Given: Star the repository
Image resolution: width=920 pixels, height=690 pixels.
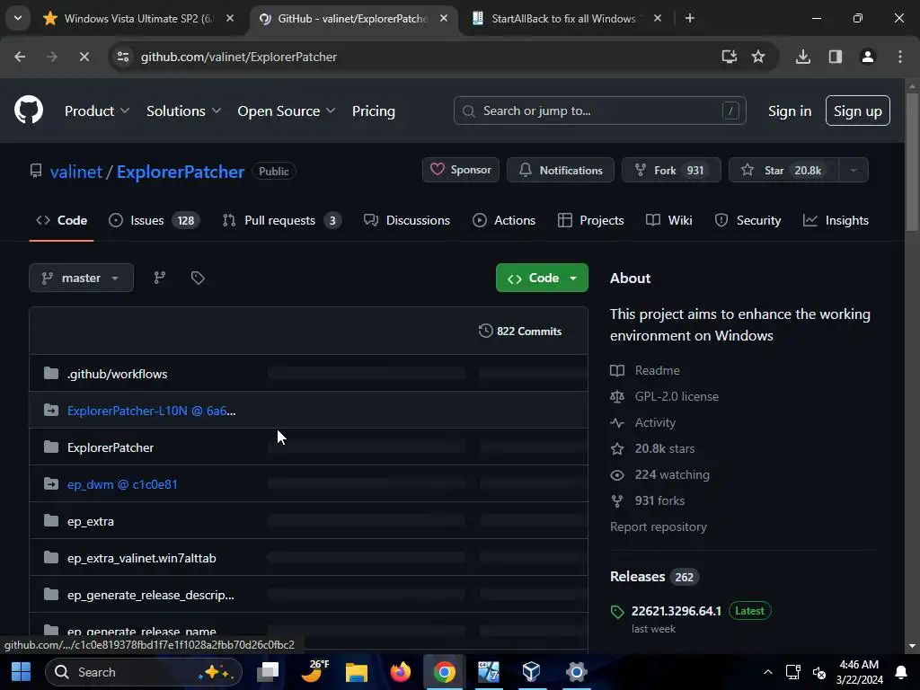Looking at the screenshot, I should (783, 170).
